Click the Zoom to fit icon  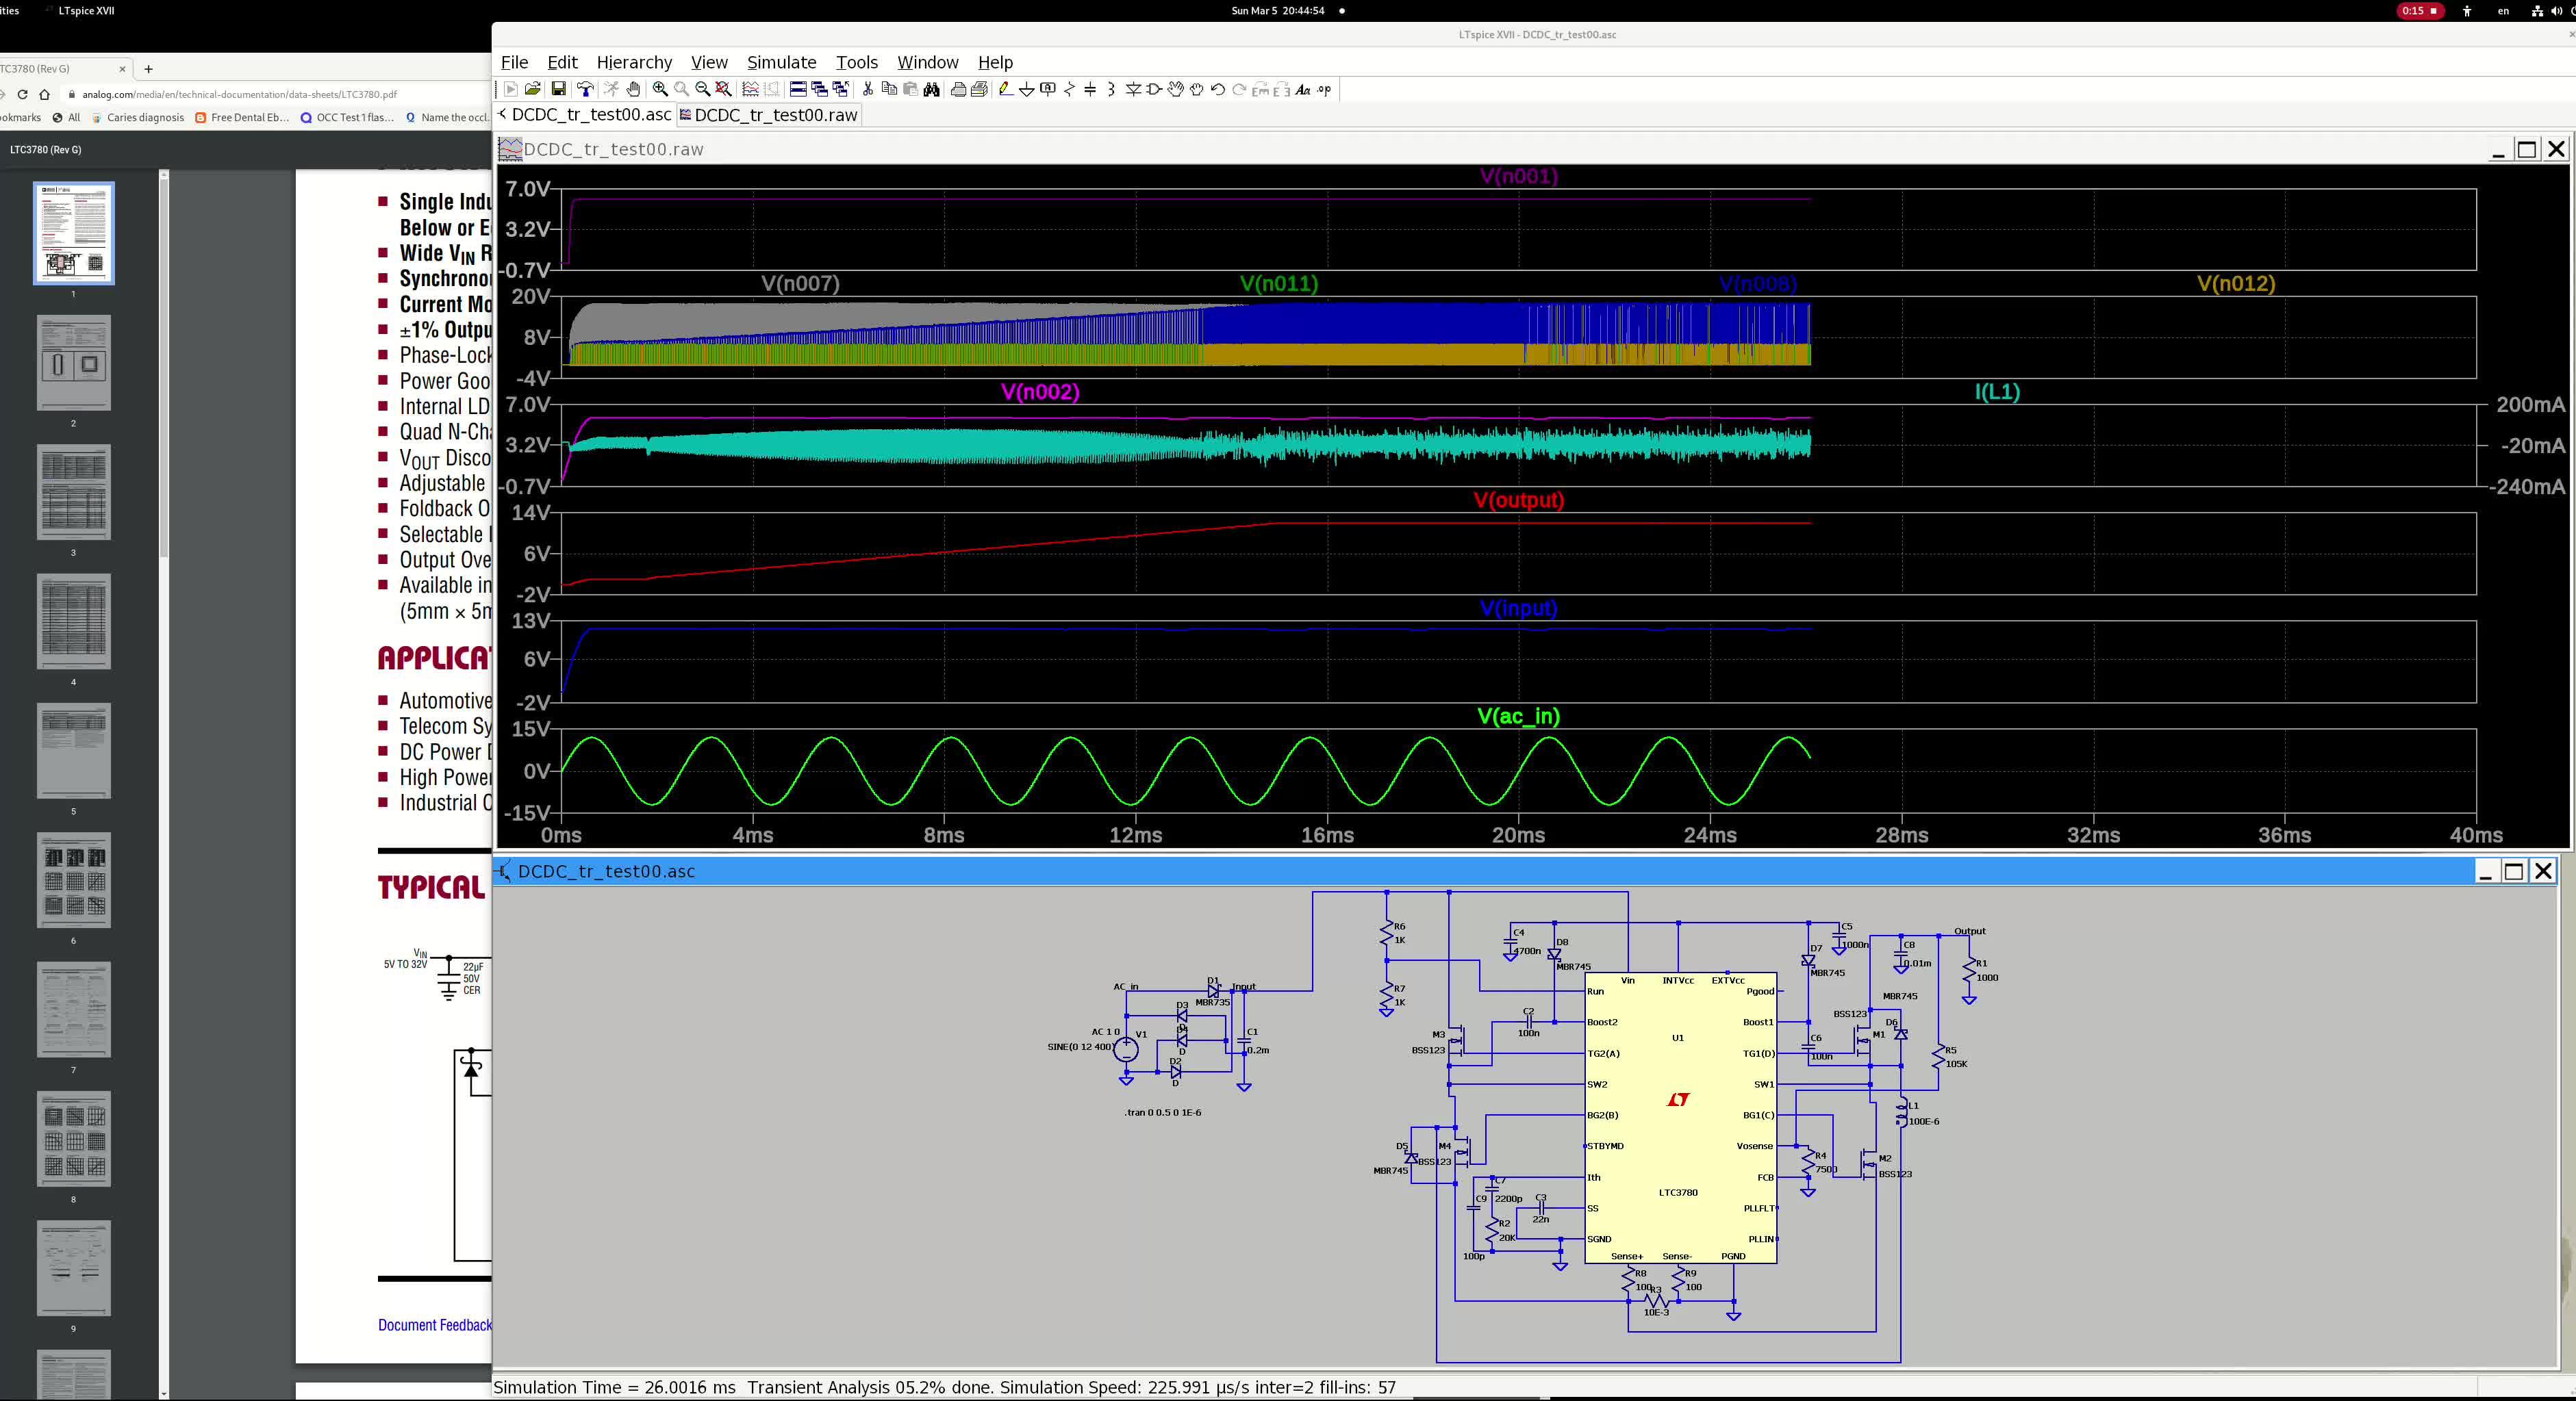coord(724,90)
